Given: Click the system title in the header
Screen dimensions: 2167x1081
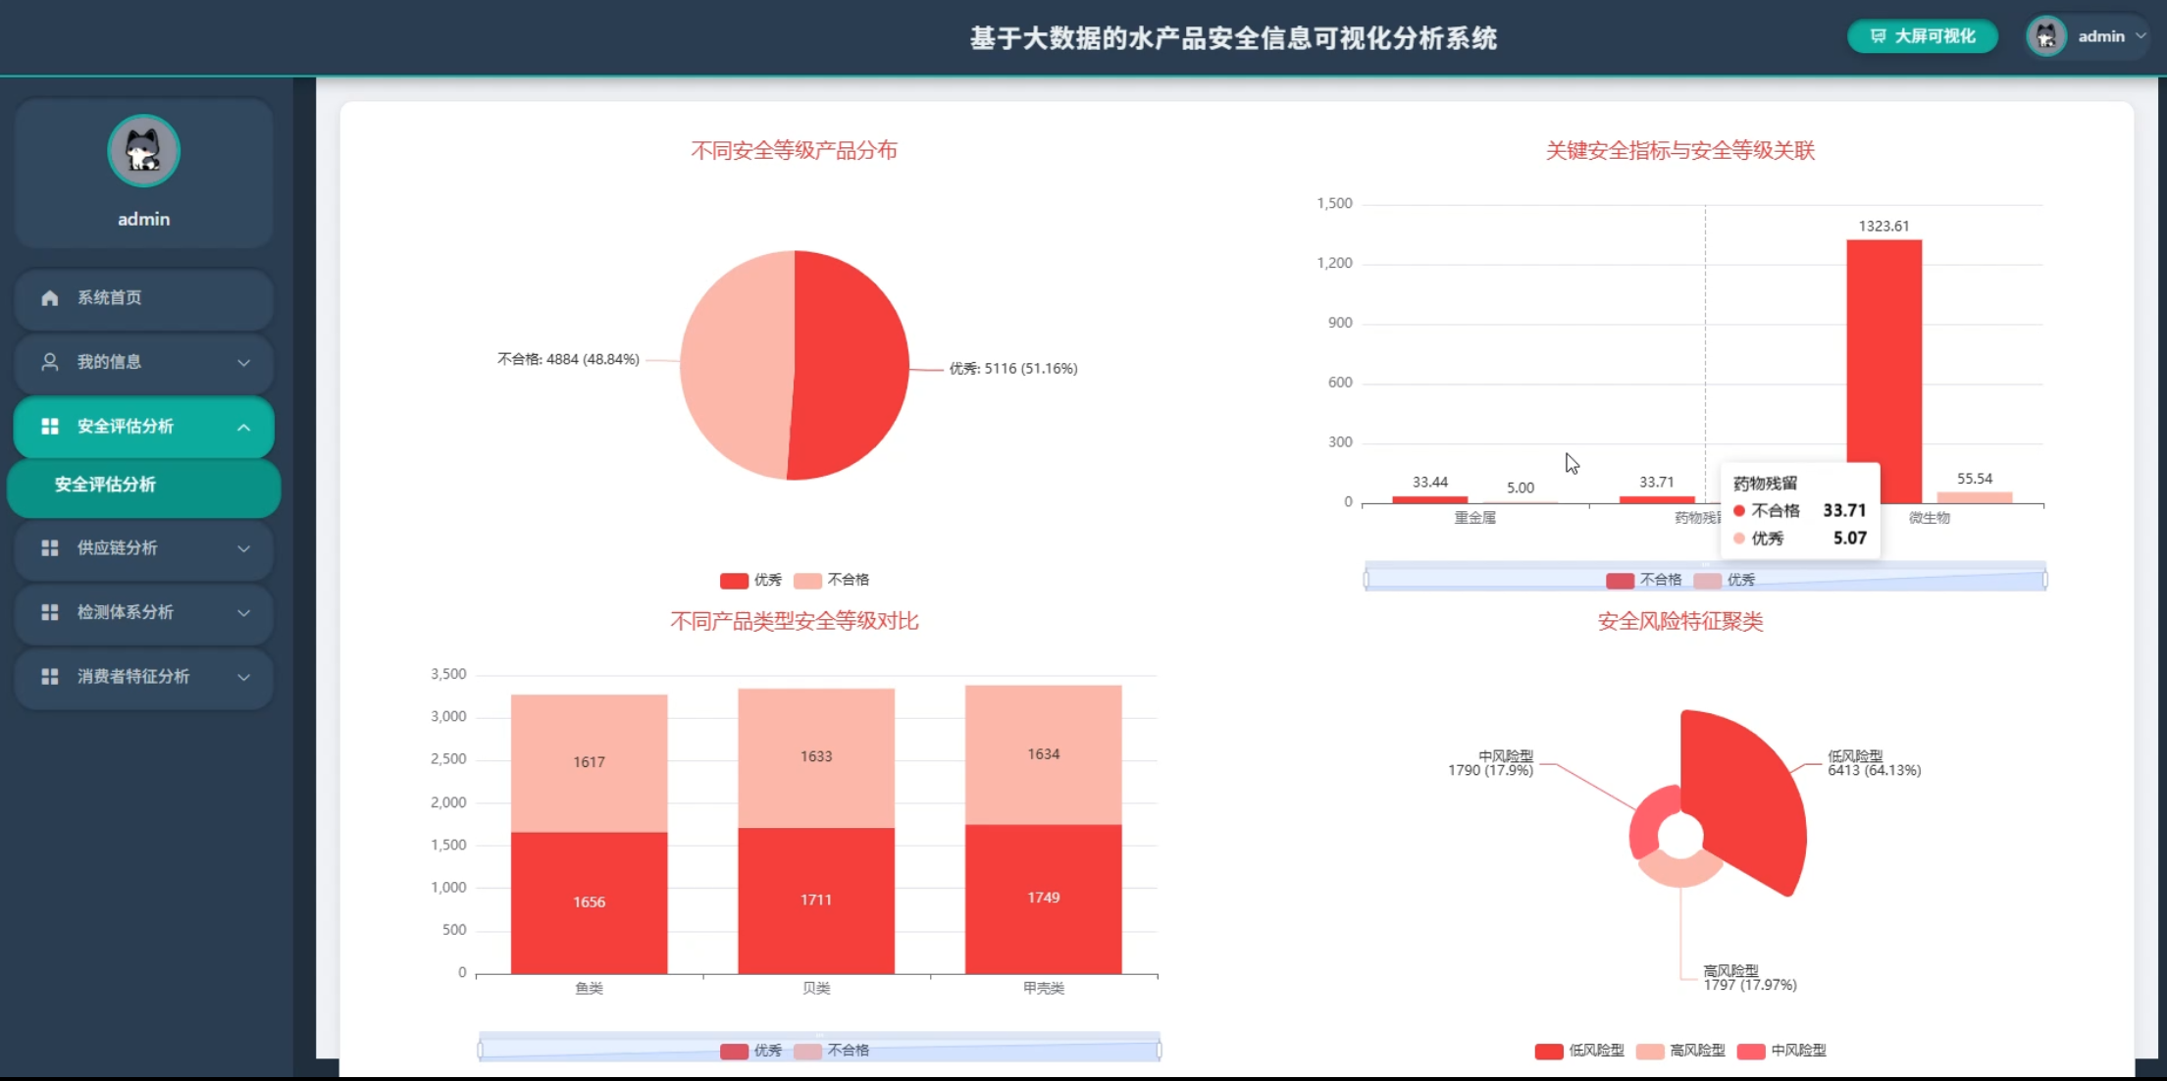Looking at the screenshot, I should pyautogui.click(x=1233, y=38).
